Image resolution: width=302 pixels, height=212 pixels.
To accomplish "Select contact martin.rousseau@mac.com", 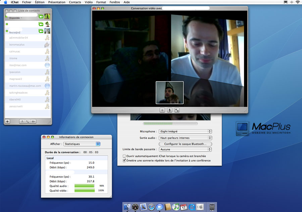I will coord(28,86).
